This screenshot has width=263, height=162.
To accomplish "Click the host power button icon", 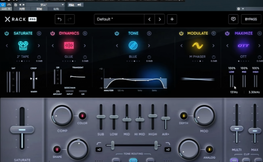I will tap(3, 5).
